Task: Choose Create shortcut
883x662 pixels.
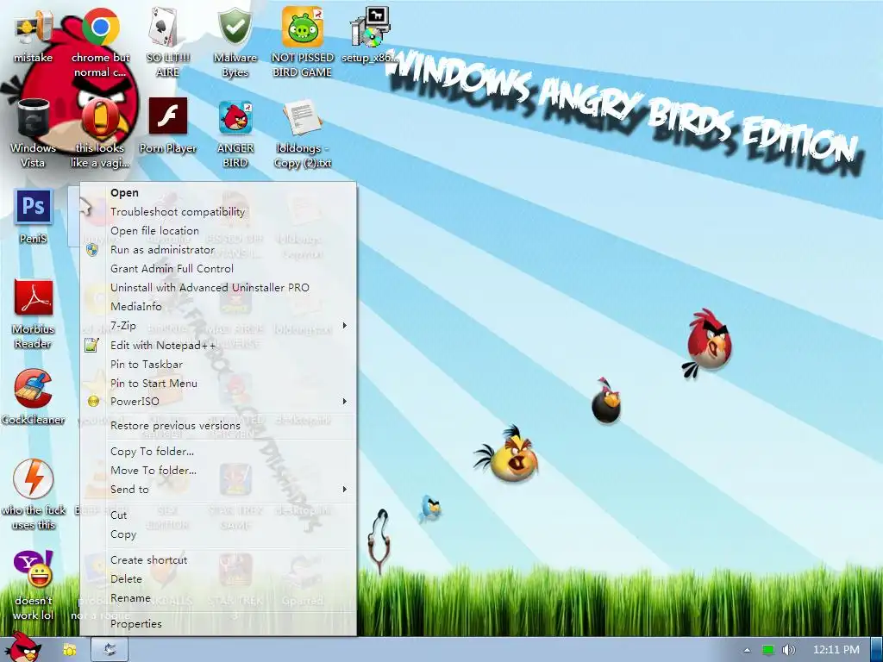Action: tap(218, 560)
